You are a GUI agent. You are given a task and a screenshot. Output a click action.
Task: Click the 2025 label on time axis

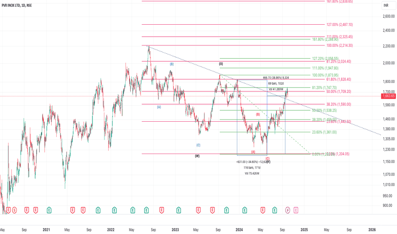[304, 230]
